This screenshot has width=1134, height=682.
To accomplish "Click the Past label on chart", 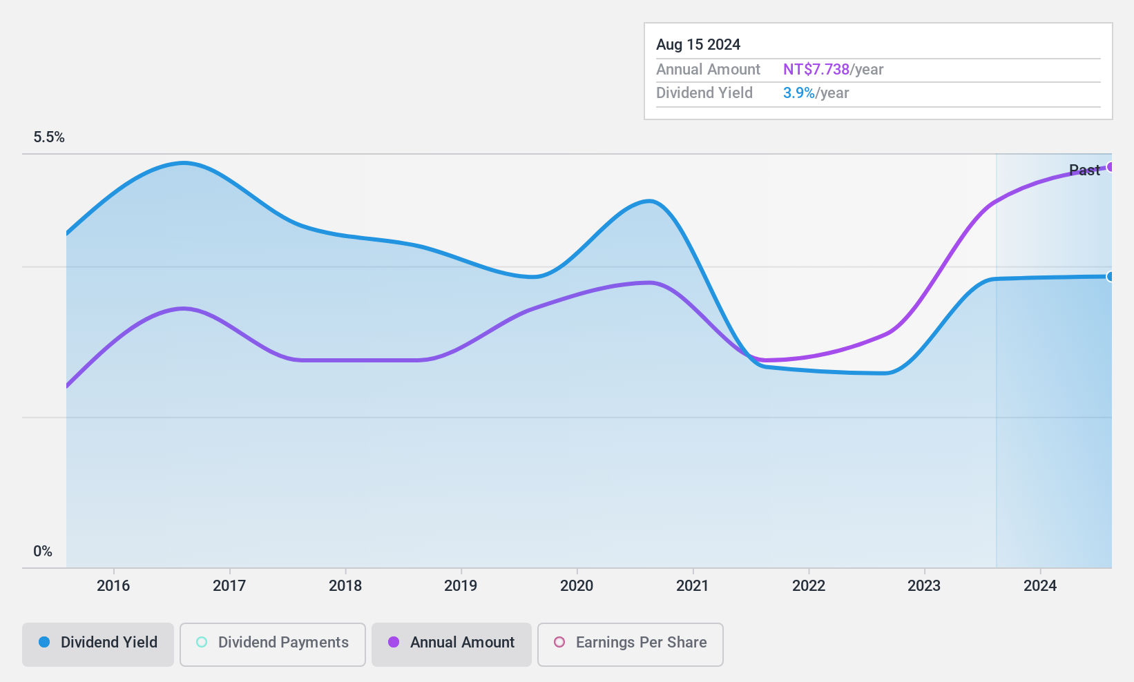I will coord(1084,170).
